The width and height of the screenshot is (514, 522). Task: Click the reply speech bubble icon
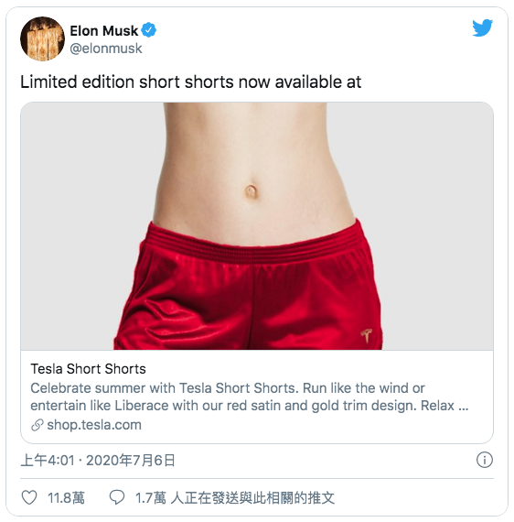[117, 497]
